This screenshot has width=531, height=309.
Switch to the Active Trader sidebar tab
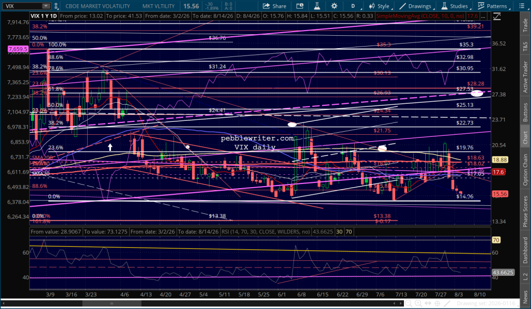click(x=525, y=77)
